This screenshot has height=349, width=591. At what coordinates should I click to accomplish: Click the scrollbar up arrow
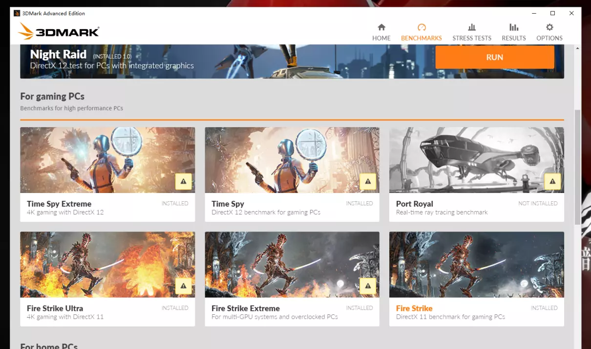tap(577, 48)
